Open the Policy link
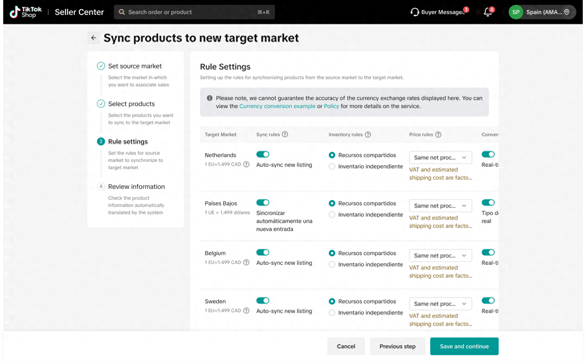The image size is (586, 364). [x=331, y=106]
